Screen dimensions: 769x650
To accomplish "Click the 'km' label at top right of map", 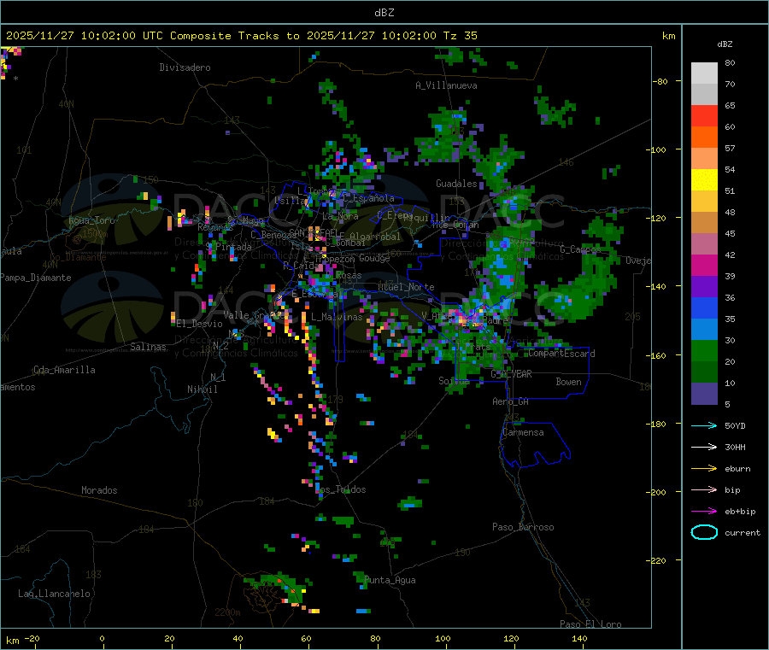I will [x=668, y=36].
